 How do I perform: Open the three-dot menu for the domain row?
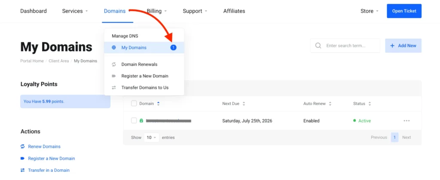[x=406, y=121]
